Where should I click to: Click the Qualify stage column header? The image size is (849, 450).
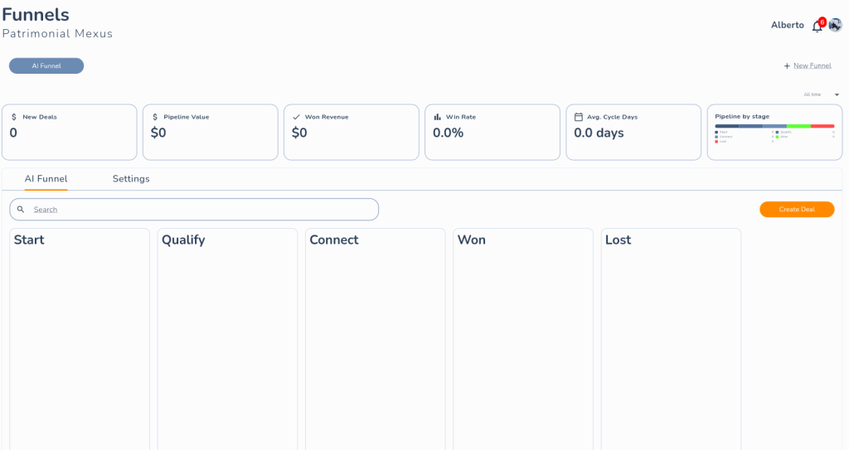pyautogui.click(x=183, y=240)
